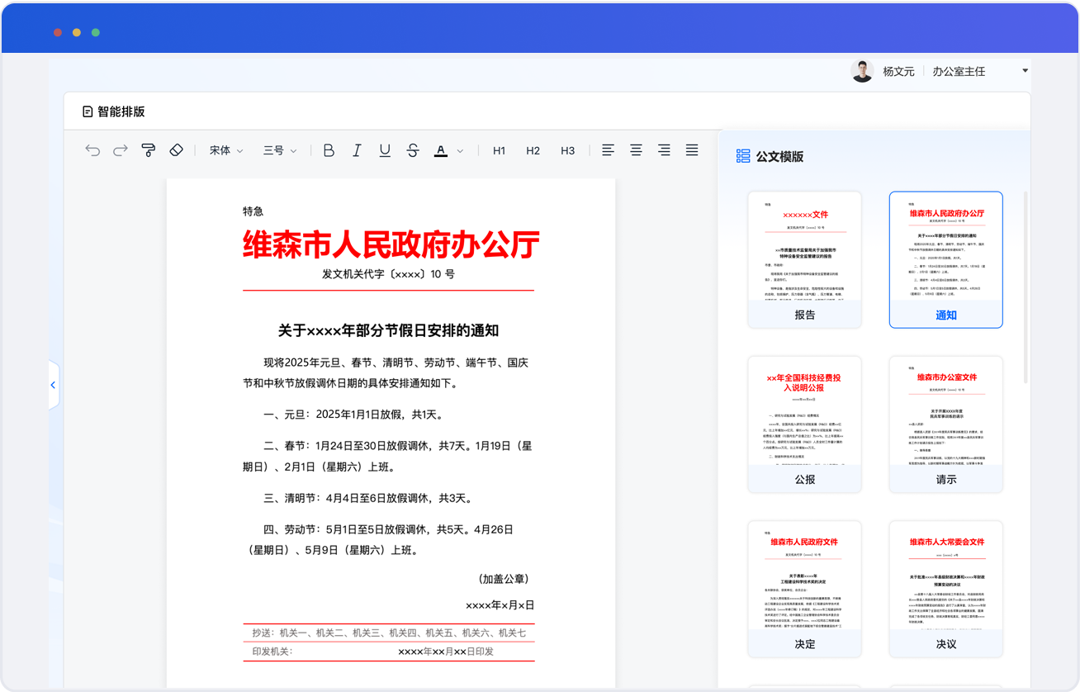The width and height of the screenshot is (1080, 692).
Task: Select the 报告 document template
Action: pyautogui.click(x=804, y=259)
